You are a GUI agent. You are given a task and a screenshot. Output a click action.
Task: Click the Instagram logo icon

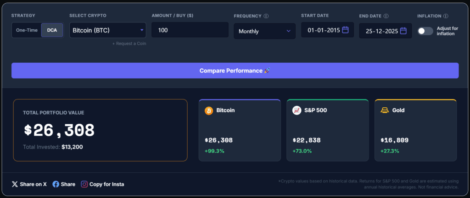[x=84, y=184]
